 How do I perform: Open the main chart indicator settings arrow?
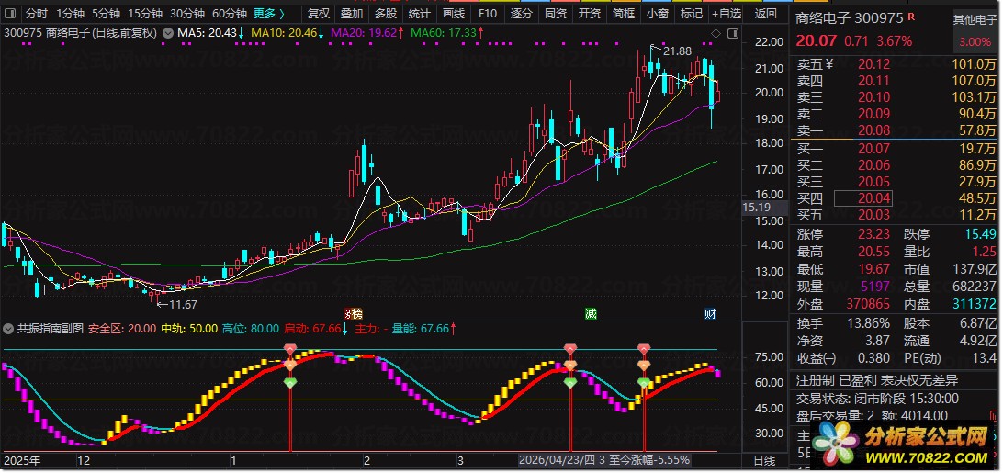click(x=167, y=33)
